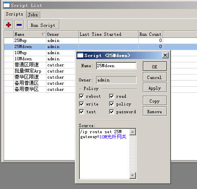Image resolution: width=197 pixels, height=189 pixels.
Task: Click the red plus add script icon
Action: pos(9,25)
